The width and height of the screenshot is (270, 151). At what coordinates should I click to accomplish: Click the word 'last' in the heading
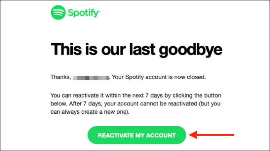point(142,49)
